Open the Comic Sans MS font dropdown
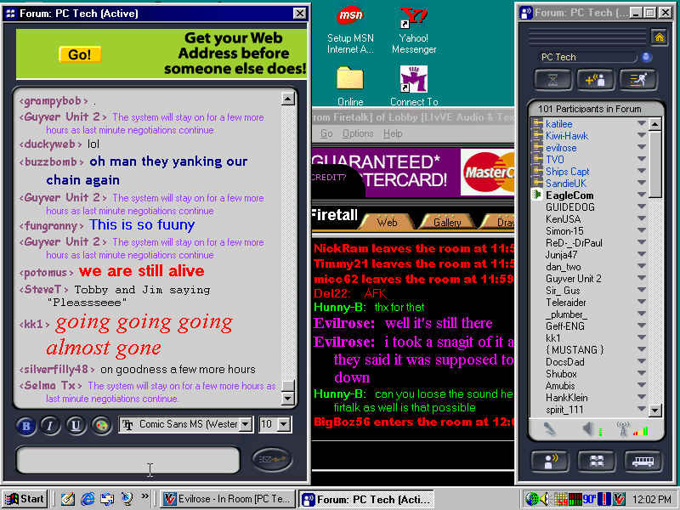The height and width of the screenshot is (510, 680). point(246,424)
